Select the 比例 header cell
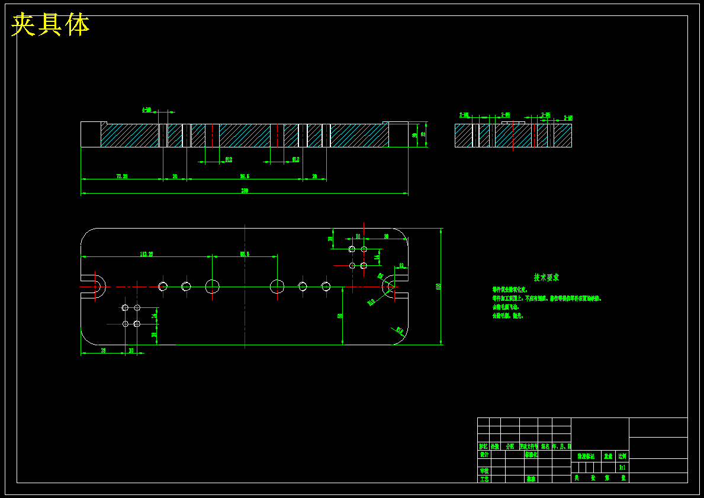Viewport: 704px width, 498px height. [x=622, y=456]
